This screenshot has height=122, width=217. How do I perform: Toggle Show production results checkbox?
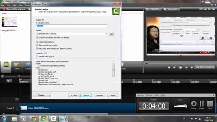[37, 45]
